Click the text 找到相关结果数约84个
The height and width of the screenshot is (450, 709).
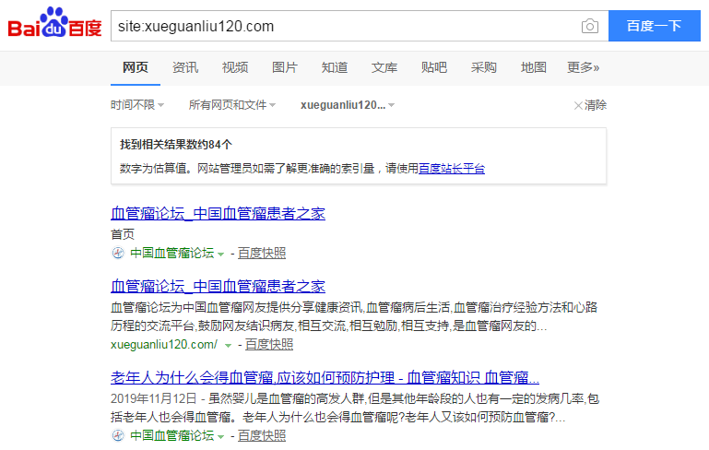tap(176, 145)
